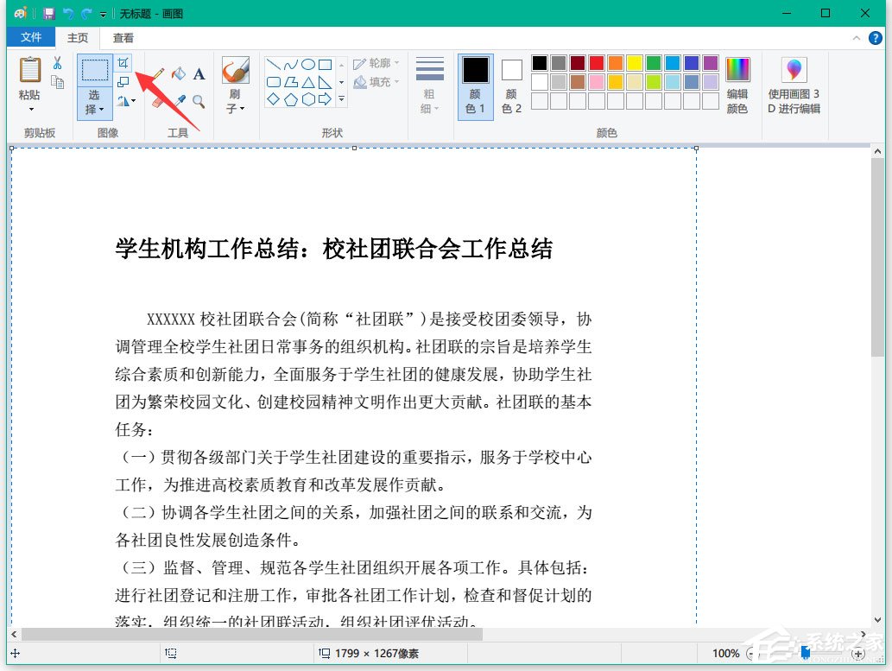Open the shape Outline dropdown
The width and height of the screenshot is (892, 671).
pyautogui.click(x=396, y=63)
